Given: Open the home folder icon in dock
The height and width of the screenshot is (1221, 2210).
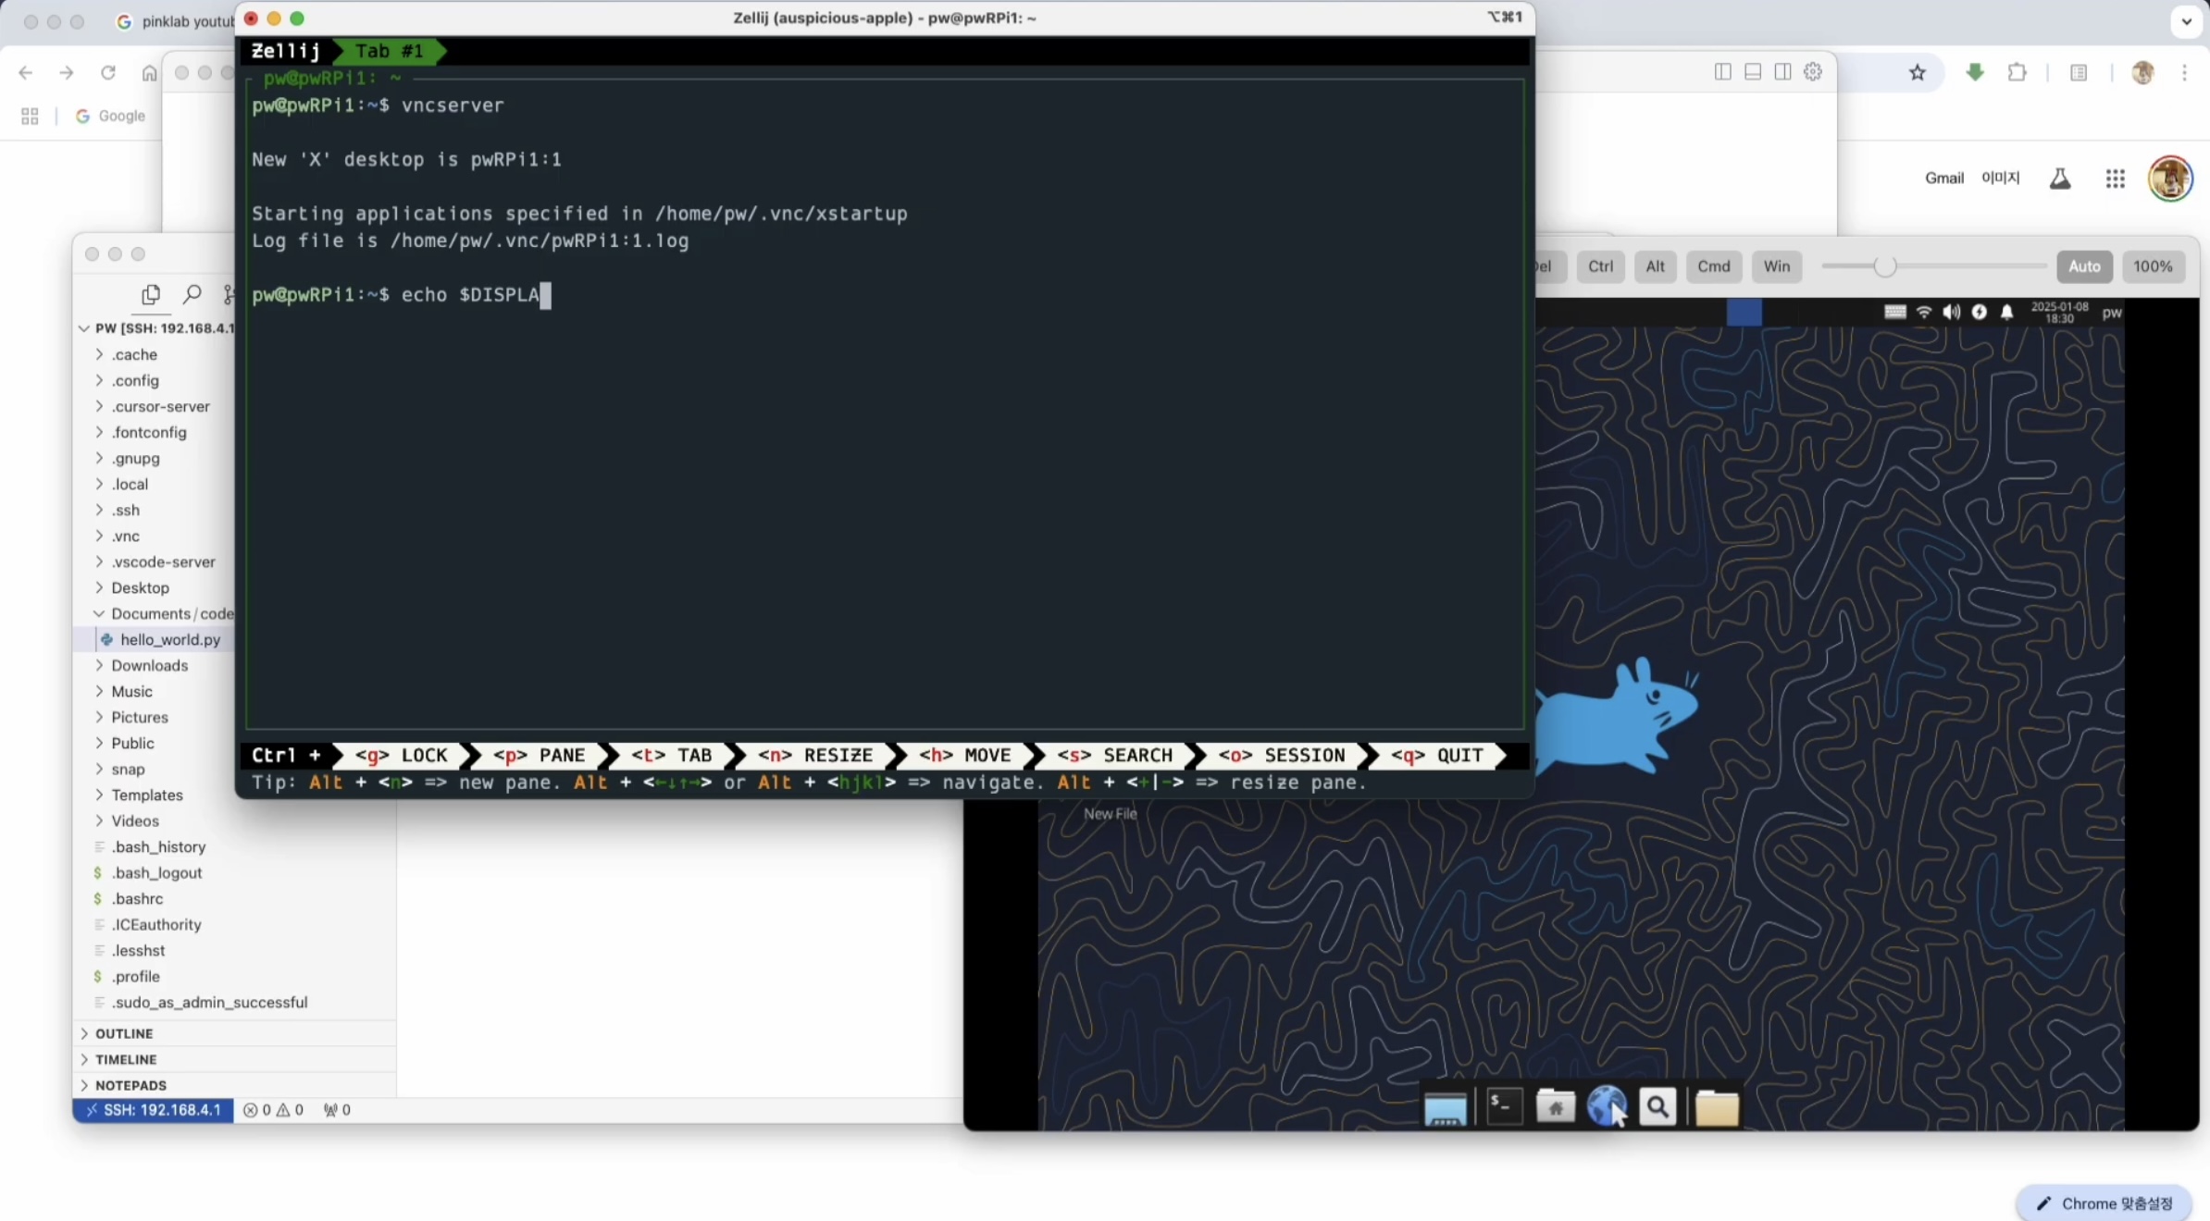Looking at the screenshot, I should pos(1555,1106).
